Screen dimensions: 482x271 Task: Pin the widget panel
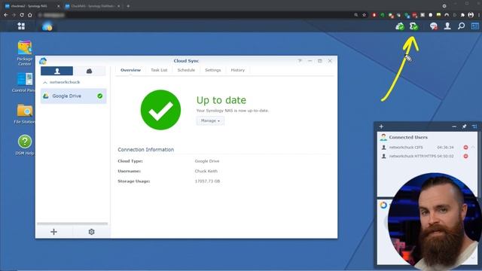pyautogui.click(x=464, y=126)
